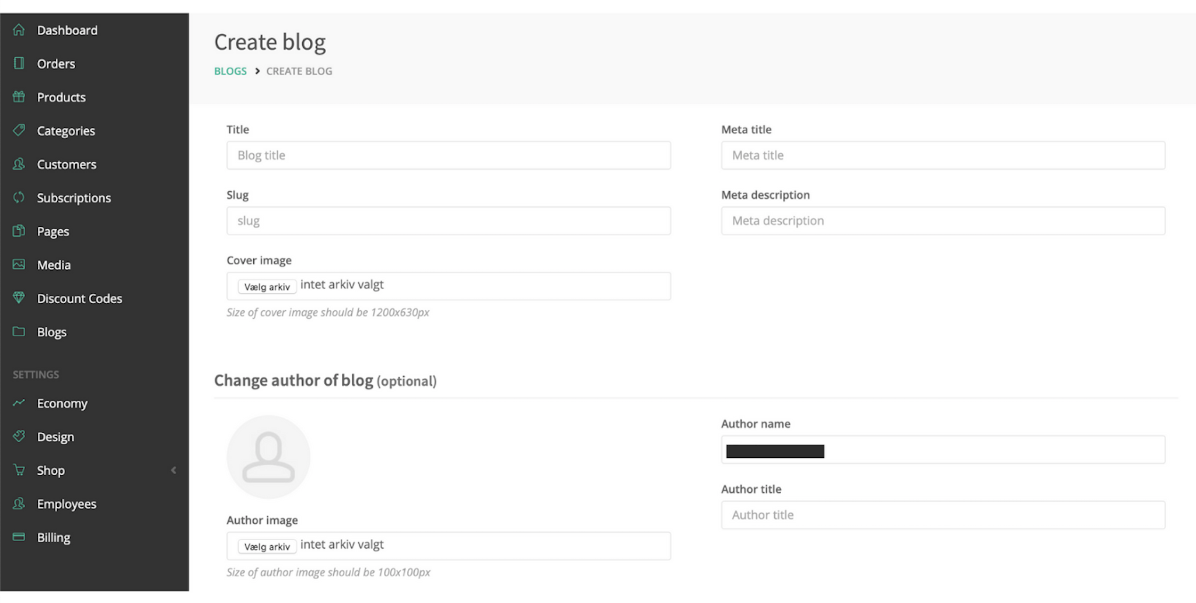This screenshot has width=1196, height=603.
Task: Click into the slug input
Action: tap(449, 220)
